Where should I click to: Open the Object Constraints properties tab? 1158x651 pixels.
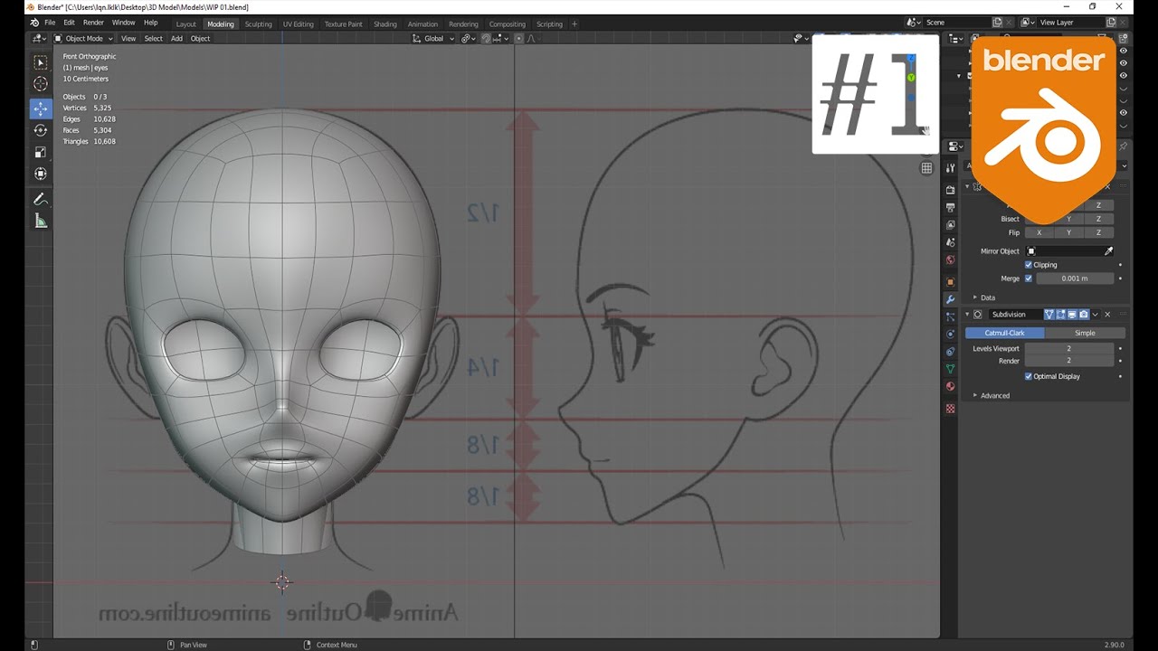(950, 352)
